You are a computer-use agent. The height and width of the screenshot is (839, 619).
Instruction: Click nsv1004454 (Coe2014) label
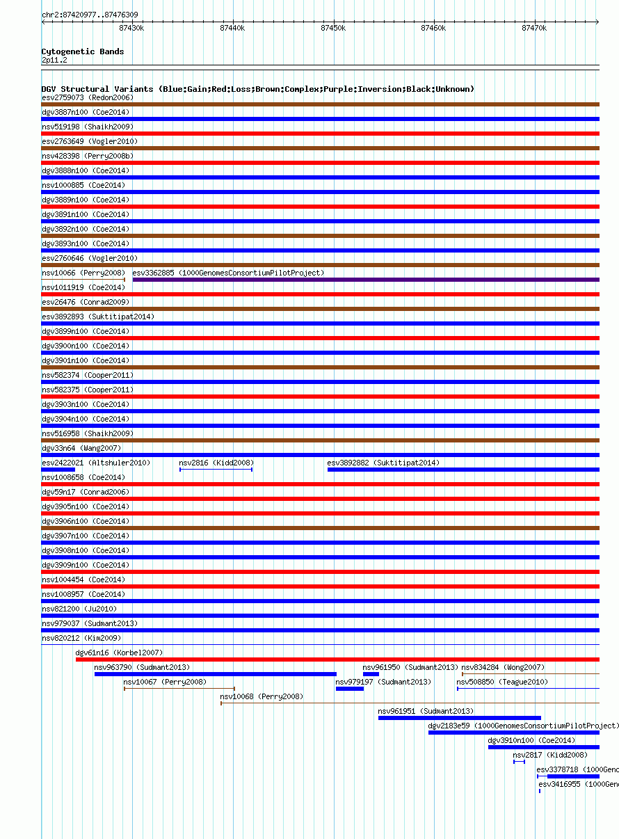pyautogui.click(x=83, y=580)
